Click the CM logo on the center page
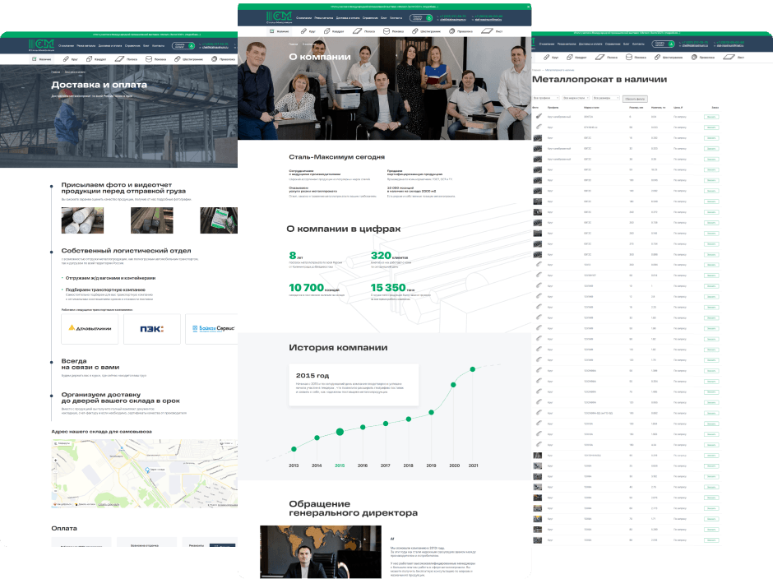773x579 pixels. pos(279,16)
